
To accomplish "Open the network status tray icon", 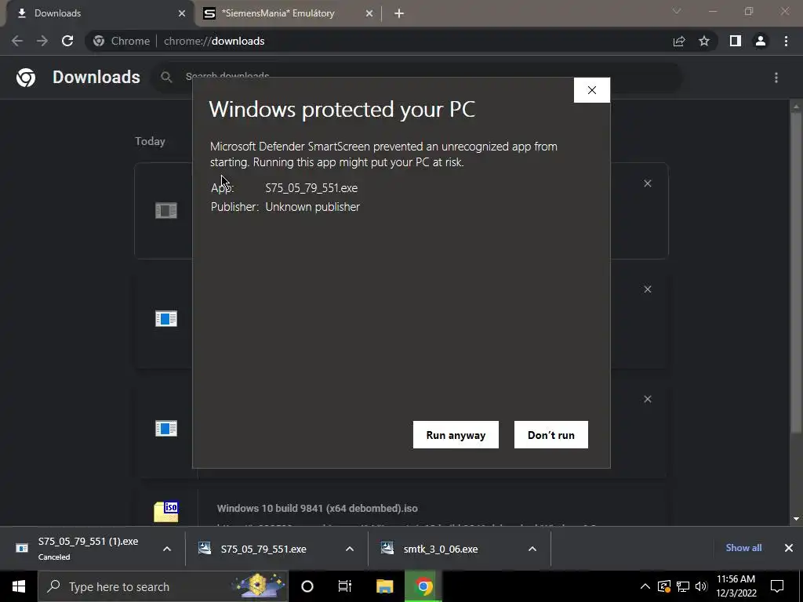I will 683,586.
